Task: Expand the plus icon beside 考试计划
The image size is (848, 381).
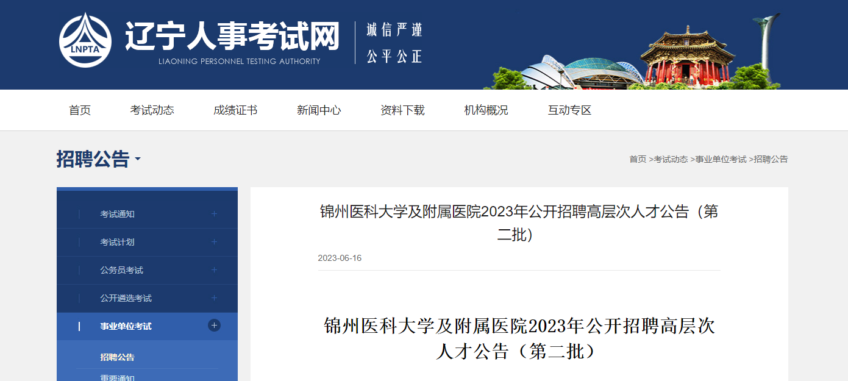Action: coord(214,242)
